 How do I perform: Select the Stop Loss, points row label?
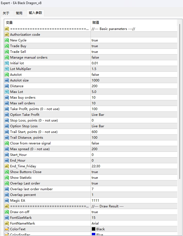tap(34, 120)
